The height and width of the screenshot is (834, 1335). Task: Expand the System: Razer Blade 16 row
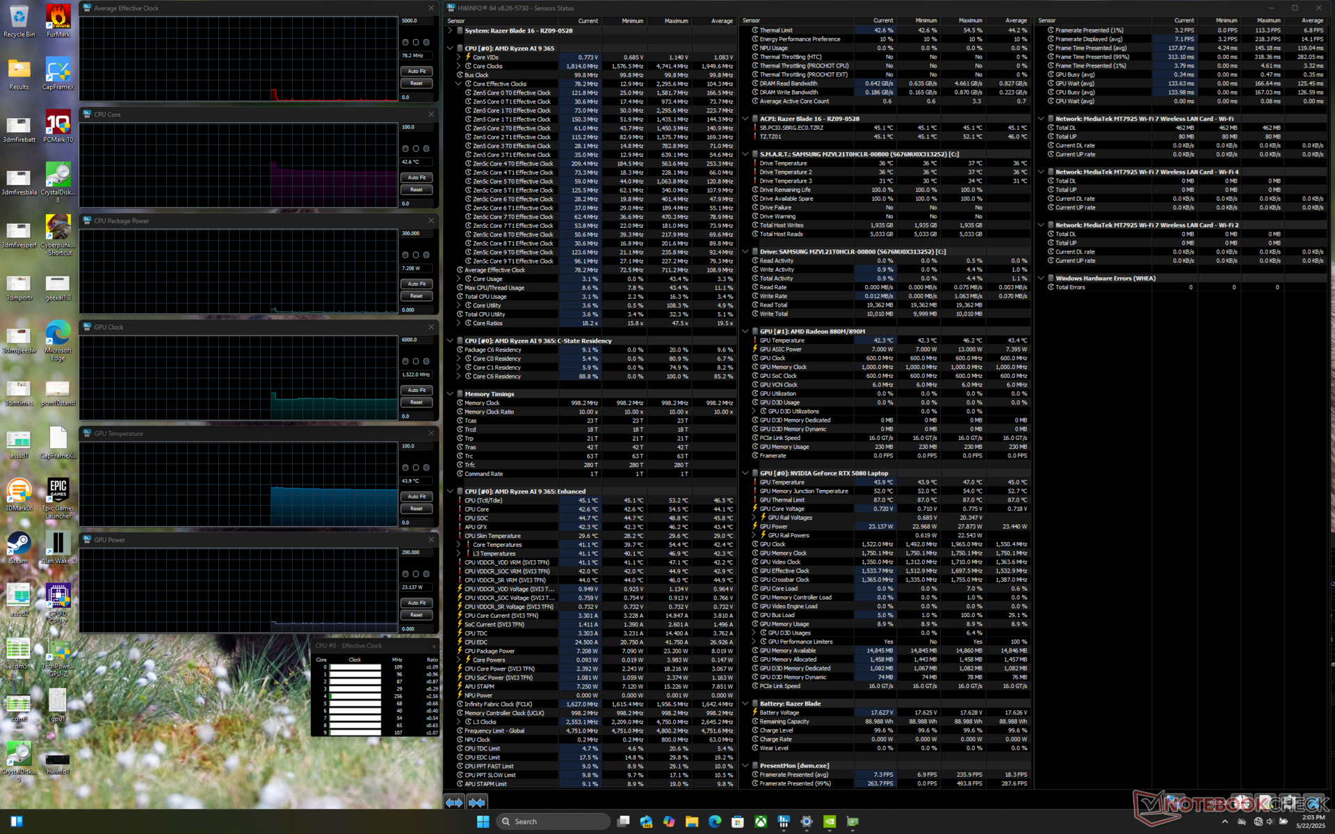[451, 31]
